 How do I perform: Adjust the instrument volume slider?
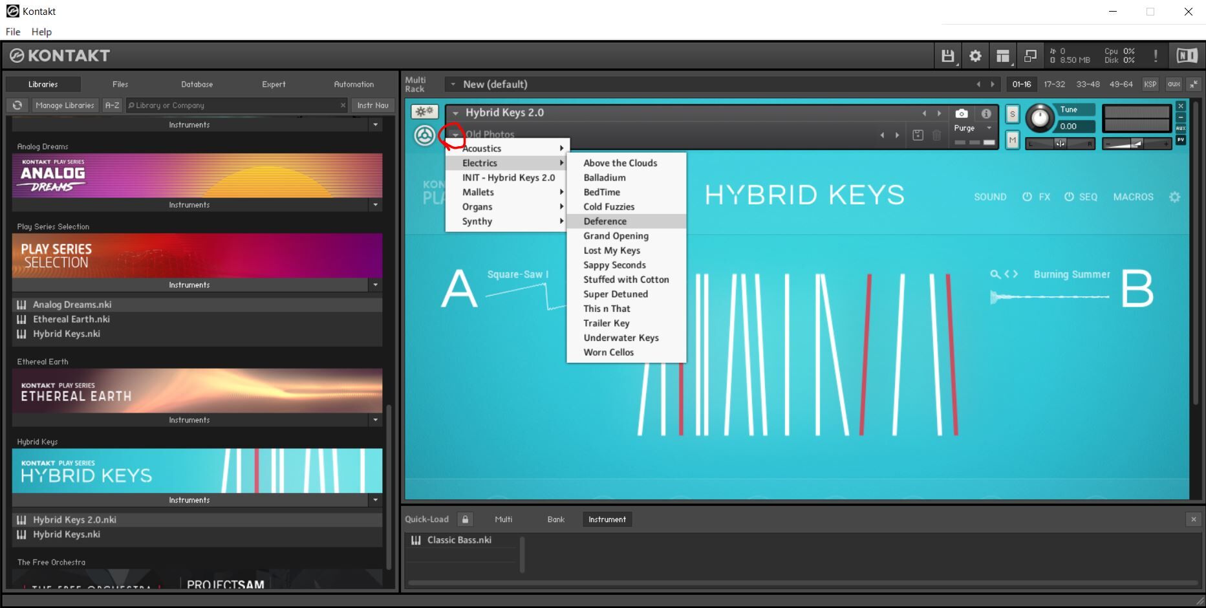click(x=1136, y=144)
